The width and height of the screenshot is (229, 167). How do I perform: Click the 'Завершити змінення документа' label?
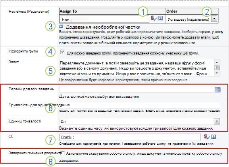point(35,153)
